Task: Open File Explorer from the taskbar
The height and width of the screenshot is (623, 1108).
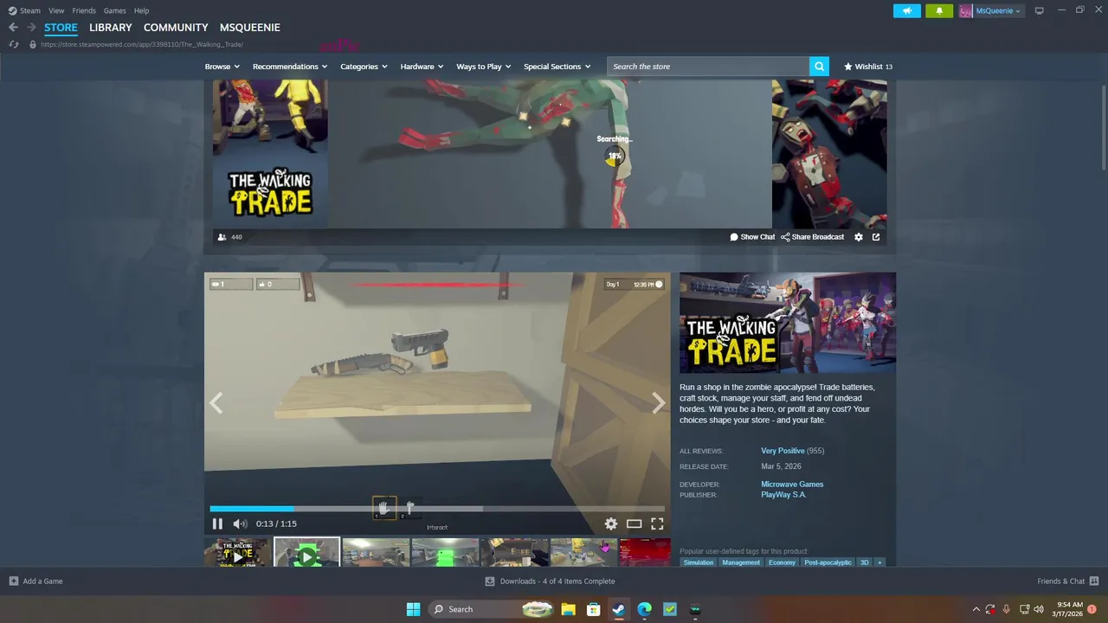Action: pos(568,609)
